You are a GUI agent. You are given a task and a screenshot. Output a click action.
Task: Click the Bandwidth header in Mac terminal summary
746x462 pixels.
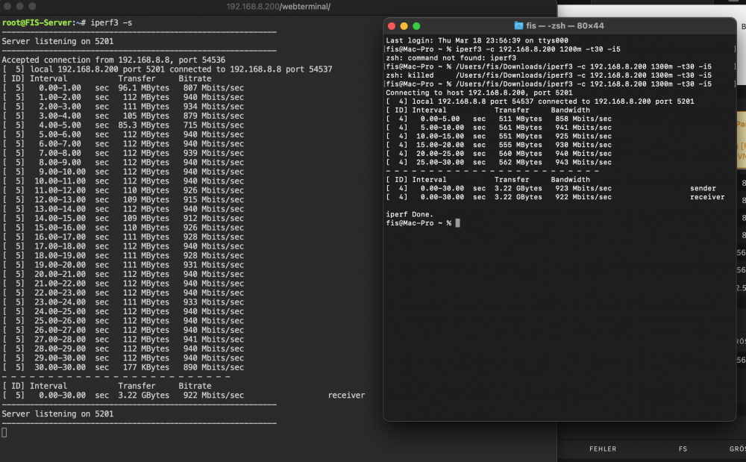tap(570, 180)
